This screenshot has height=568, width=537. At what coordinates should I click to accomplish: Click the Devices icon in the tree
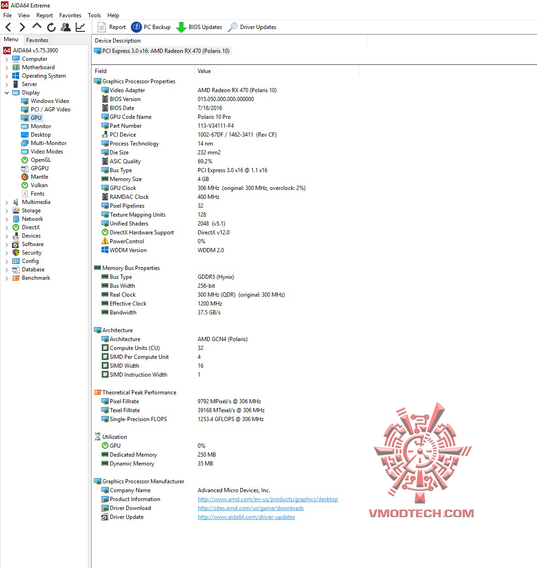16,236
